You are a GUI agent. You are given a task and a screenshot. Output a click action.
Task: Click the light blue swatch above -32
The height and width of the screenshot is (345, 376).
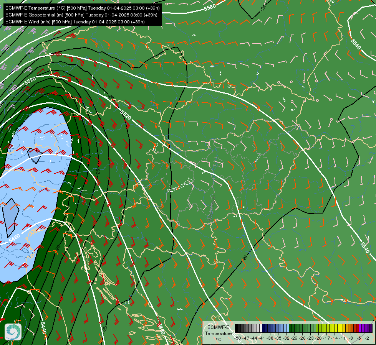click(288, 329)
